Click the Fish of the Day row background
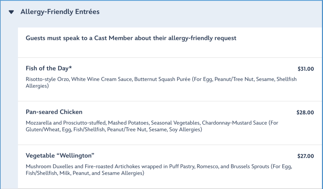This screenshot has width=323, height=189. click(170, 80)
